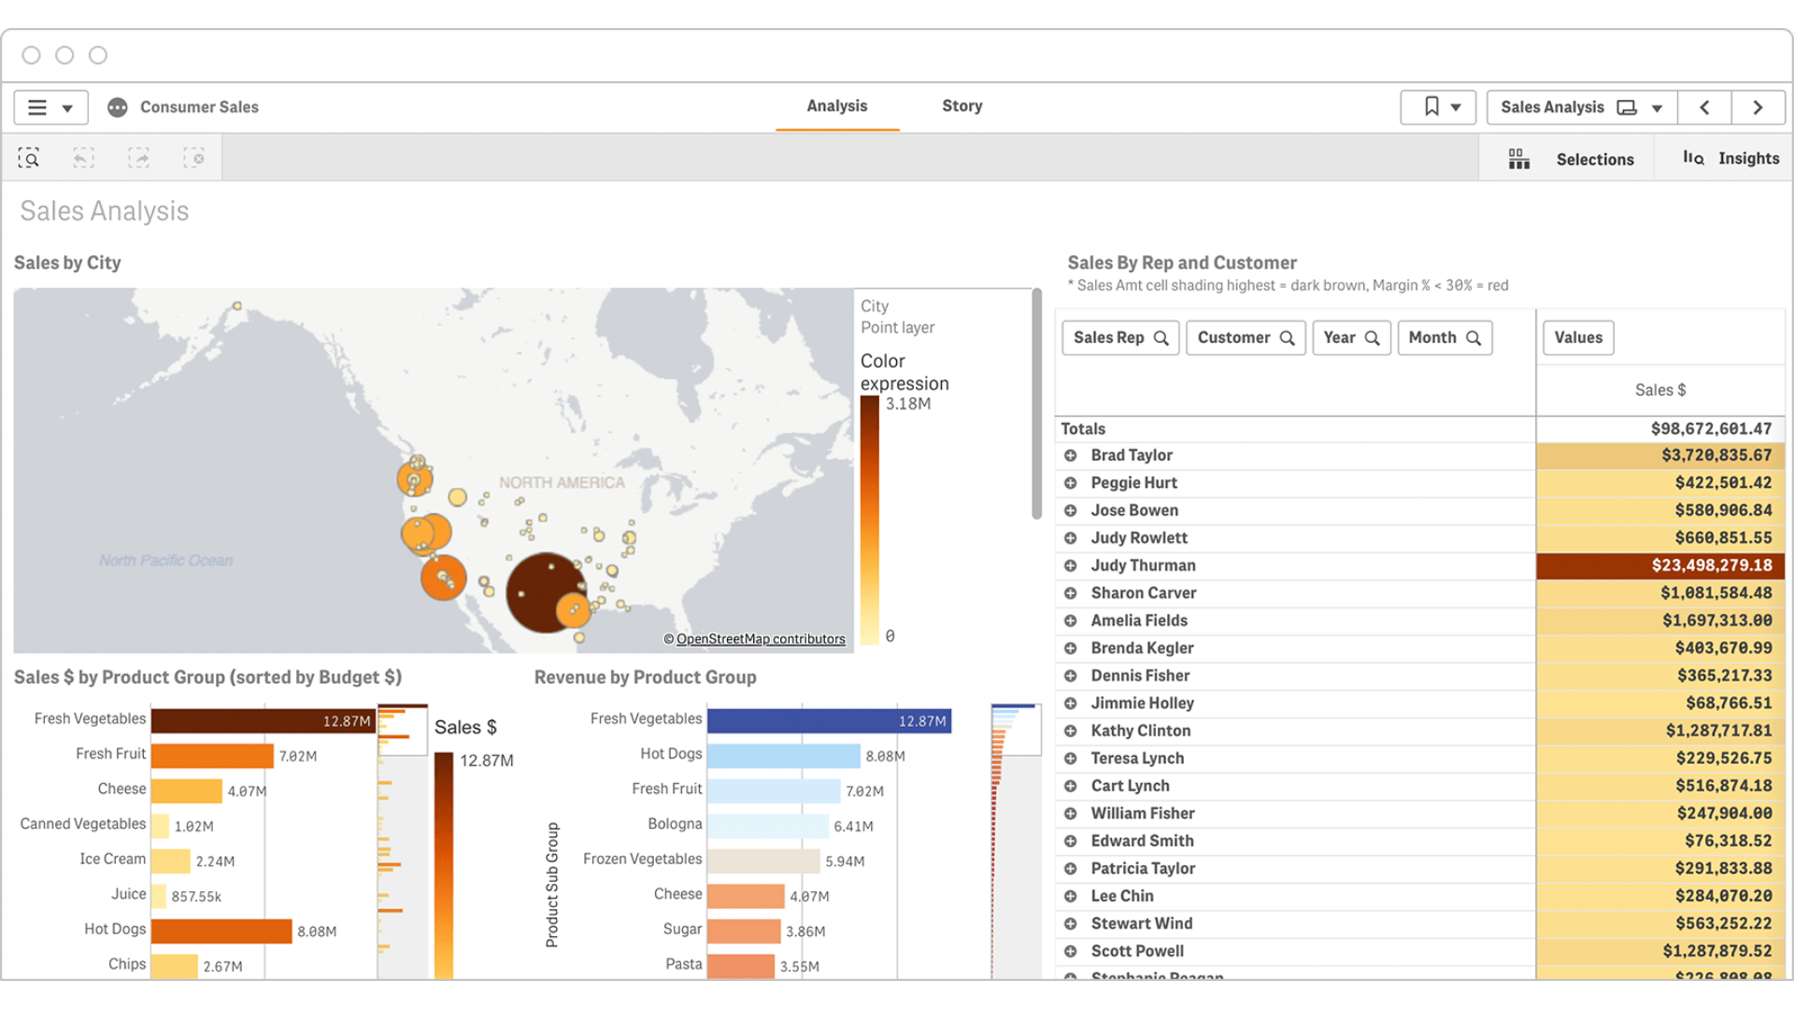The image size is (1794, 1009).
Task: Go to the next sheet arrow
Action: (1758, 107)
